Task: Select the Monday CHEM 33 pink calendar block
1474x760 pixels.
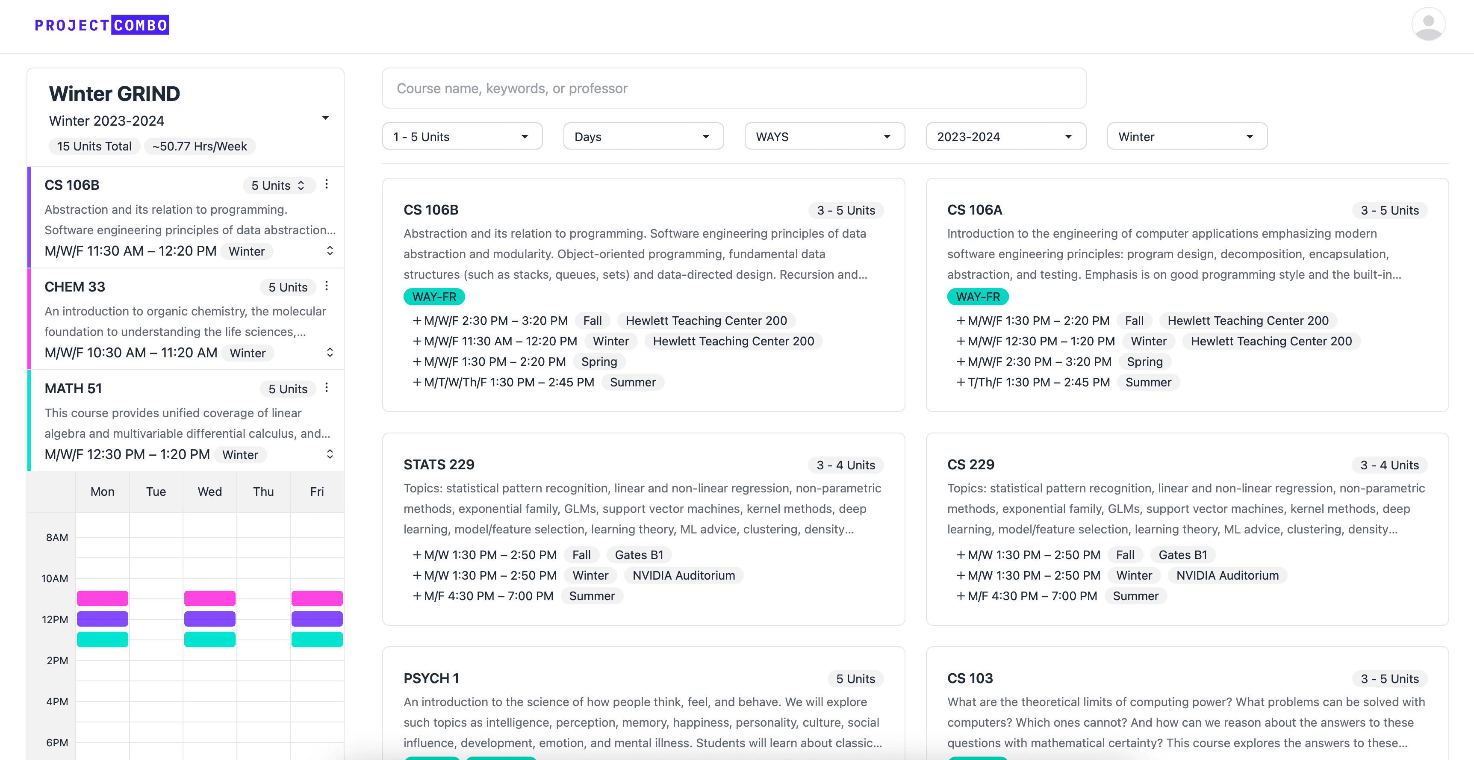Action: point(103,598)
